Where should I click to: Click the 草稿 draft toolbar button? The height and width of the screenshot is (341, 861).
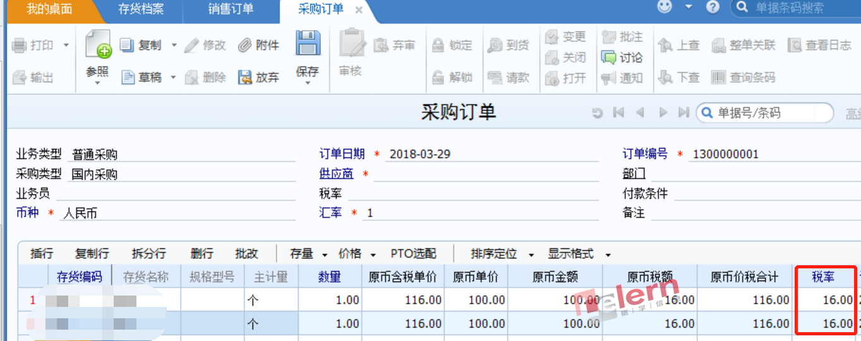coord(141,78)
